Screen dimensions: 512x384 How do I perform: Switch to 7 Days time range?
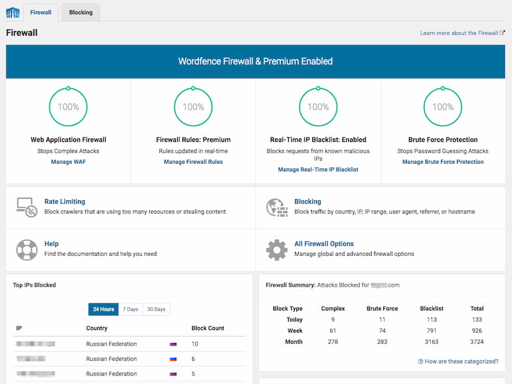131,309
